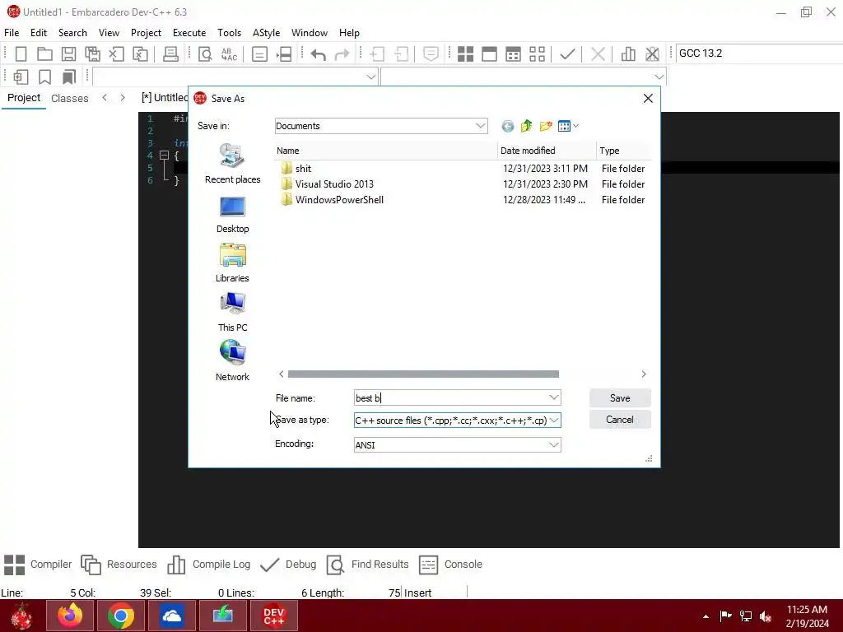
Task: Open Libraries in the places bar
Action: pyautogui.click(x=232, y=263)
